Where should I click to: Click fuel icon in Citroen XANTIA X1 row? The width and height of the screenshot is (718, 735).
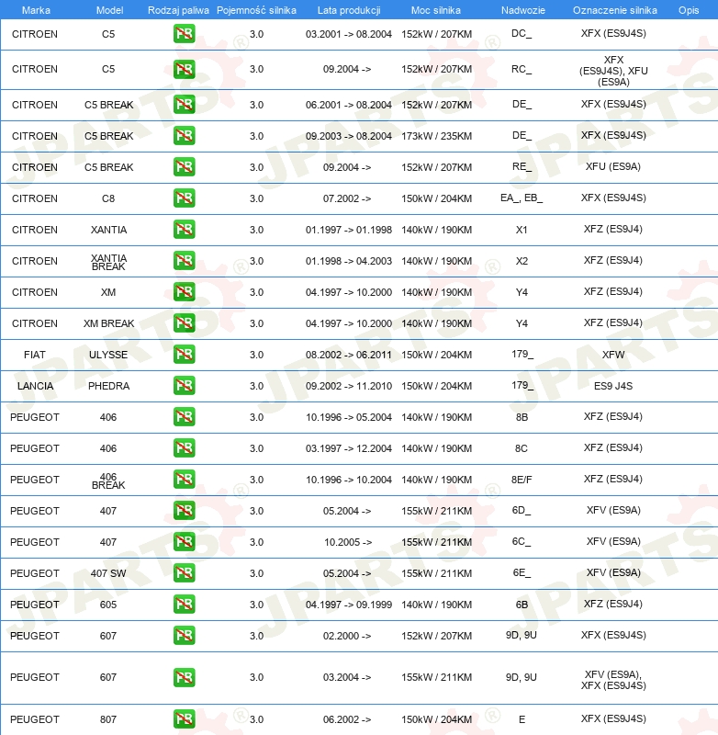point(184,230)
